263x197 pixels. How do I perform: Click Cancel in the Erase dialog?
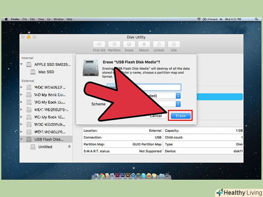pos(156,116)
